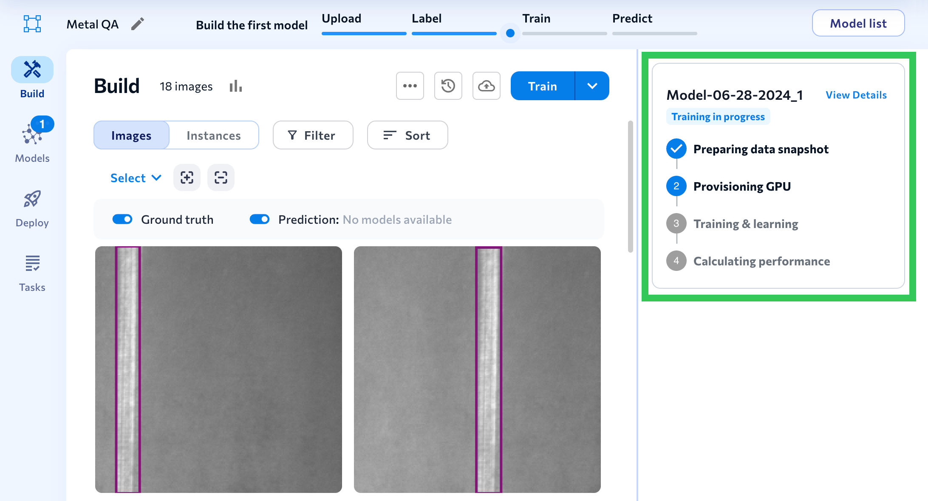This screenshot has width=928, height=501.
Task: Click the Model list button
Action: coord(858,23)
